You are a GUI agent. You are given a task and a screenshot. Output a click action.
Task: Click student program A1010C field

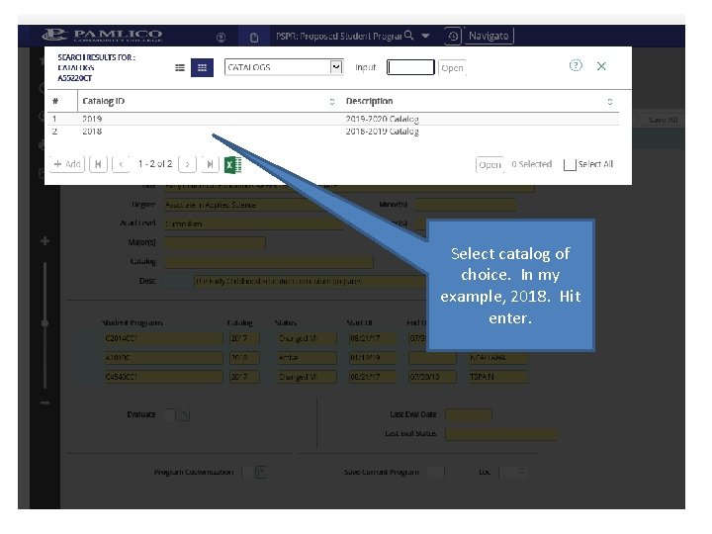click(163, 358)
